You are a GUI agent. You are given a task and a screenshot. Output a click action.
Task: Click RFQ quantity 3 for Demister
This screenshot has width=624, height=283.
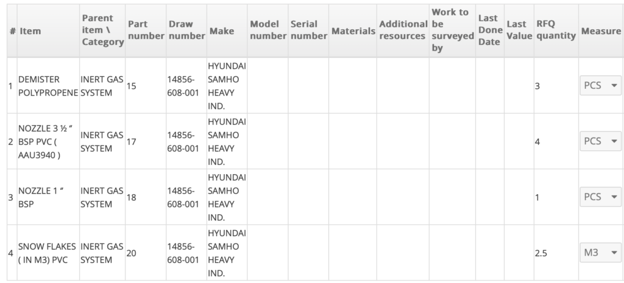[x=537, y=86]
